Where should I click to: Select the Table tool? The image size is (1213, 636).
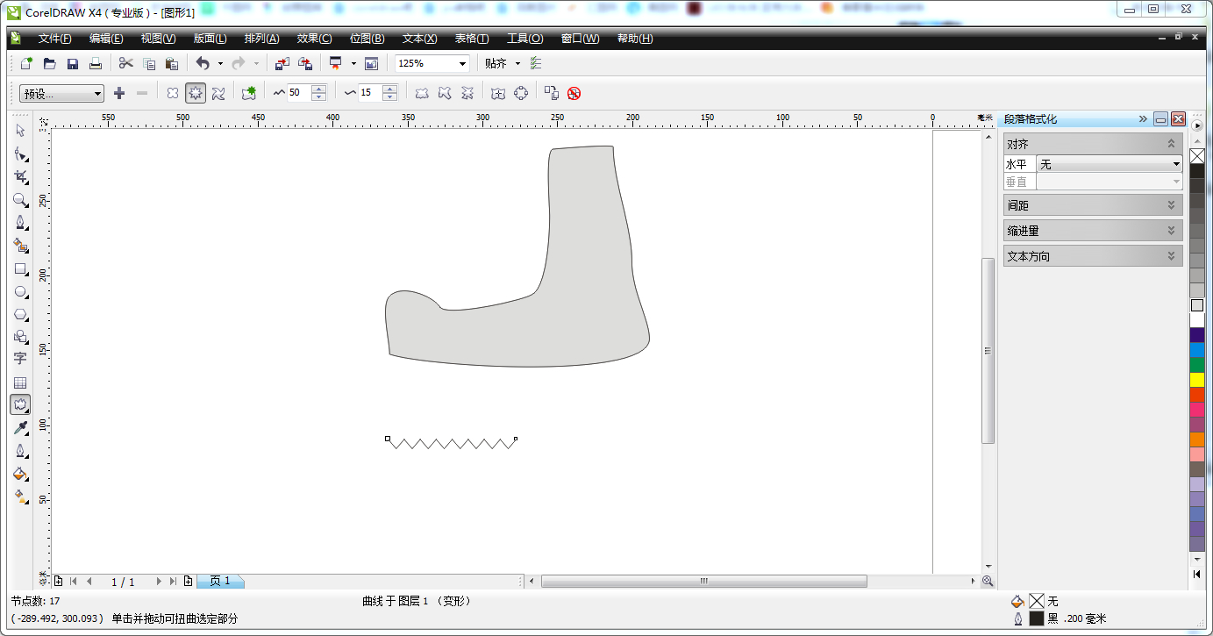click(x=20, y=382)
